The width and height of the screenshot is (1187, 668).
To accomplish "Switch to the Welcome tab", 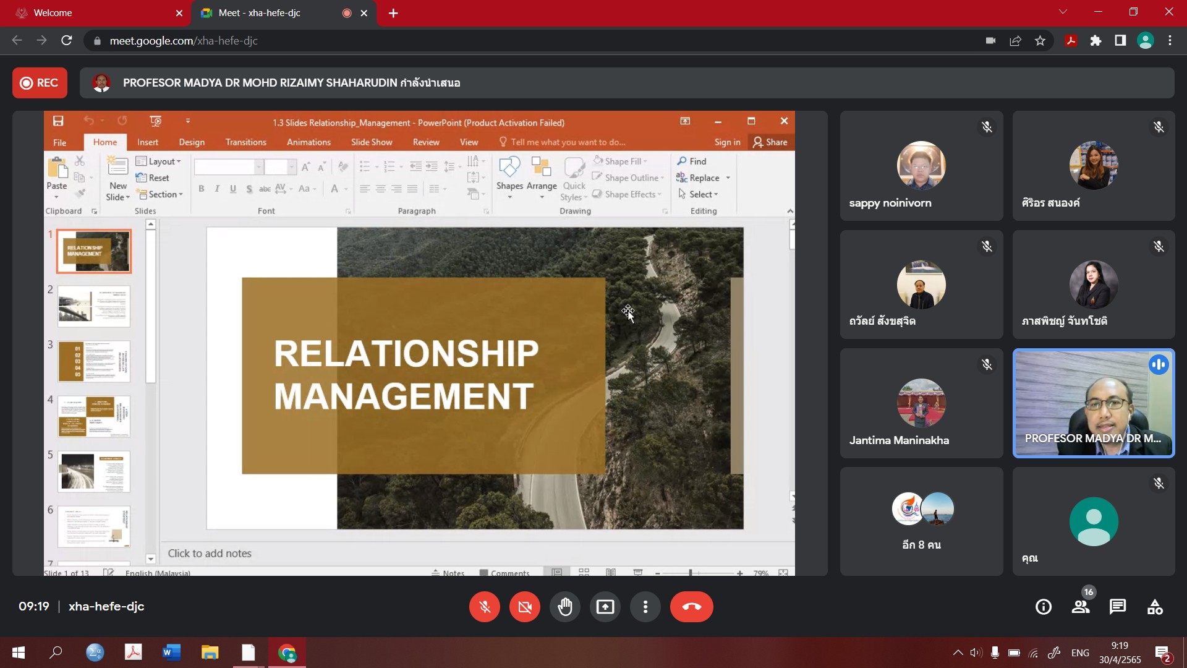I will 93,13.
